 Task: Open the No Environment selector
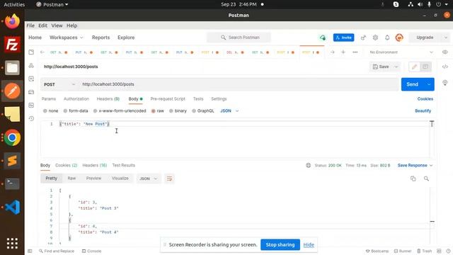[401, 52]
